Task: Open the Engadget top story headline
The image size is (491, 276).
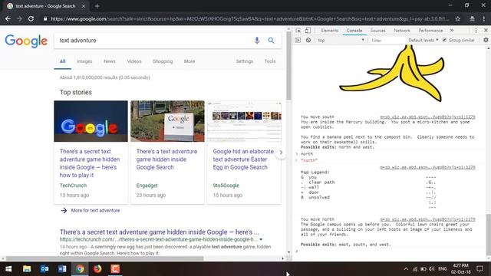Action: [x=166, y=159]
